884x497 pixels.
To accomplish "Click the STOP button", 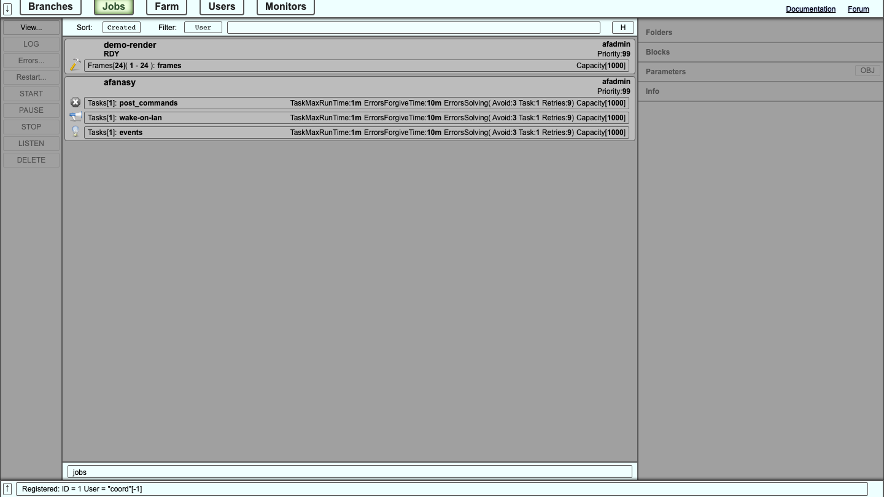I will tap(31, 127).
